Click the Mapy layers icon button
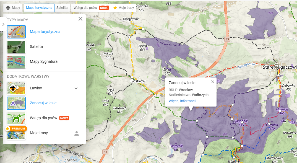 pyautogui.click(x=13, y=8)
